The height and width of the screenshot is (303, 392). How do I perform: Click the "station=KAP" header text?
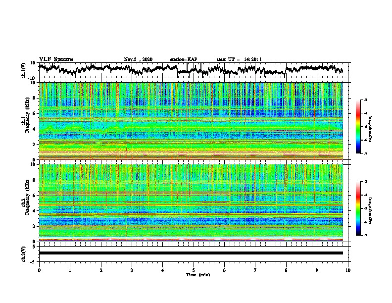coord(184,59)
